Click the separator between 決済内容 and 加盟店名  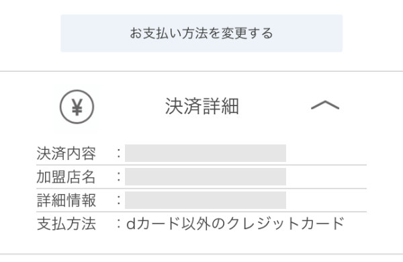tap(201, 165)
